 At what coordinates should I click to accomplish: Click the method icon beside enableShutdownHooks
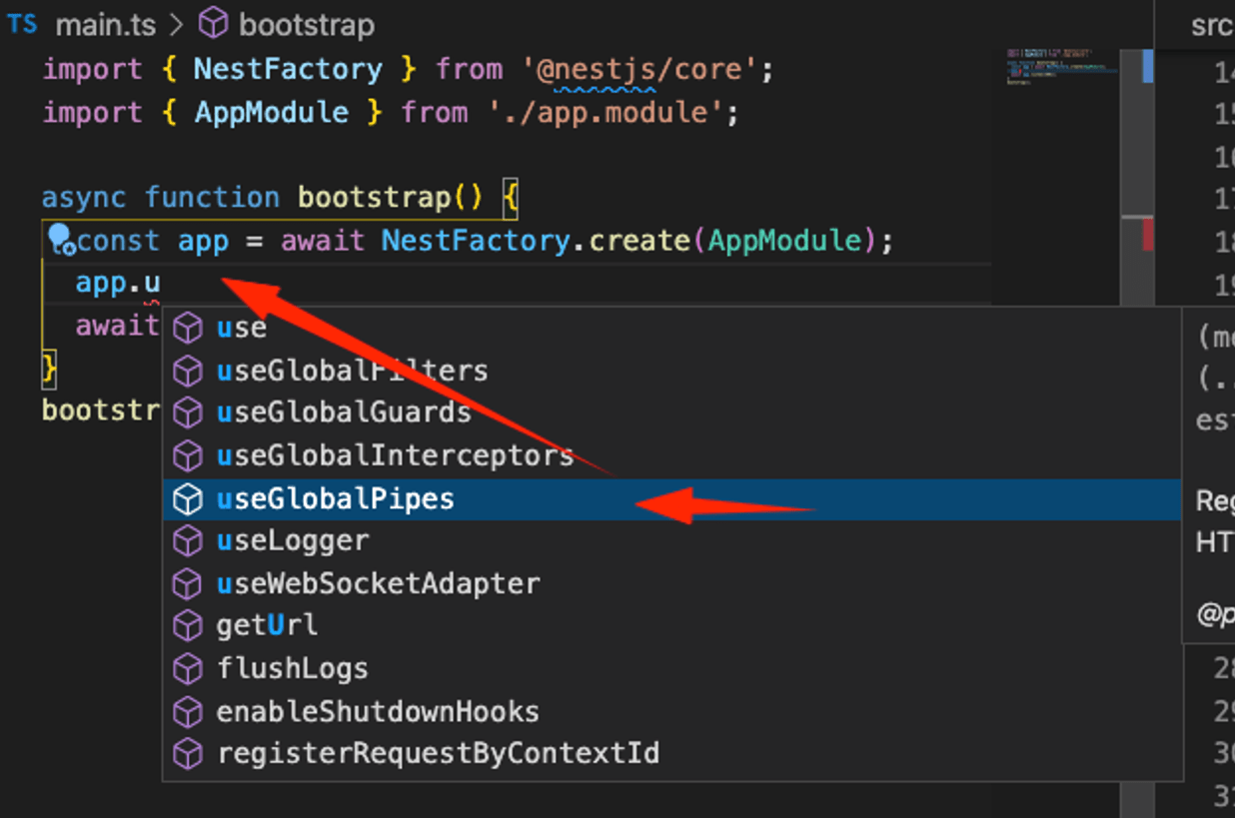click(188, 710)
